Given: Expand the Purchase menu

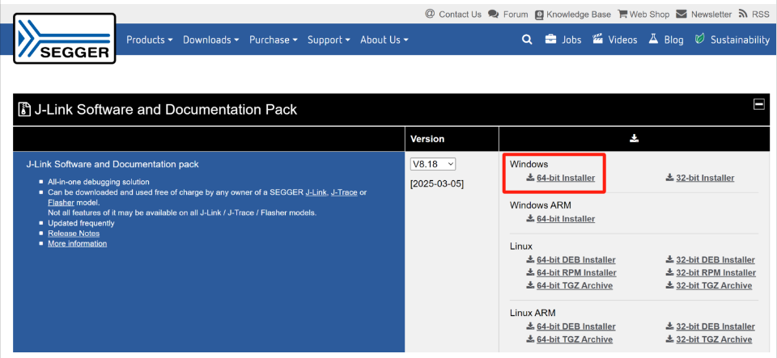Looking at the screenshot, I should (x=273, y=40).
